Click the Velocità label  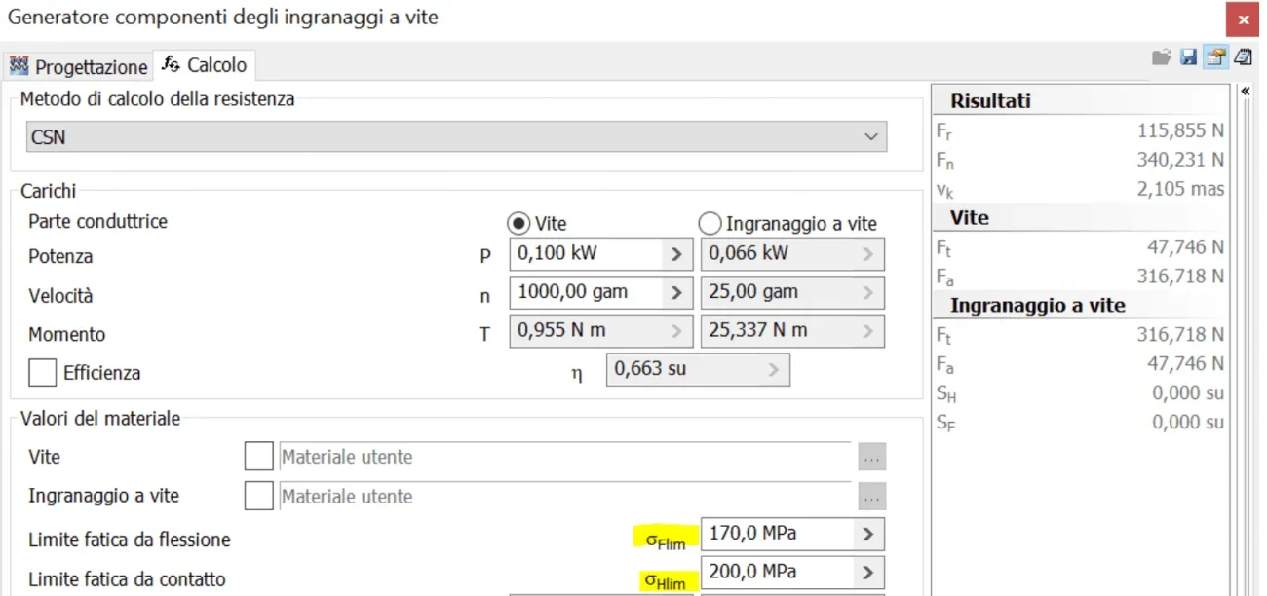(x=60, y=296)
